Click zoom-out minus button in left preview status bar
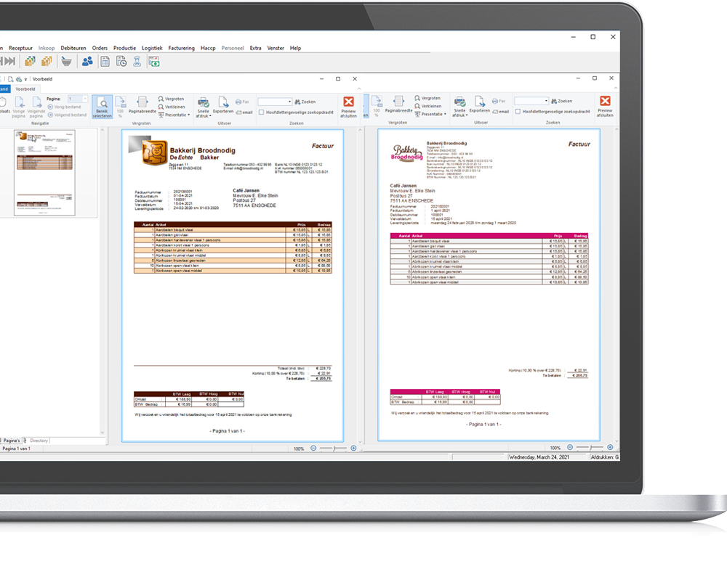The image size is (727, 561). click(x=313, y=448)
